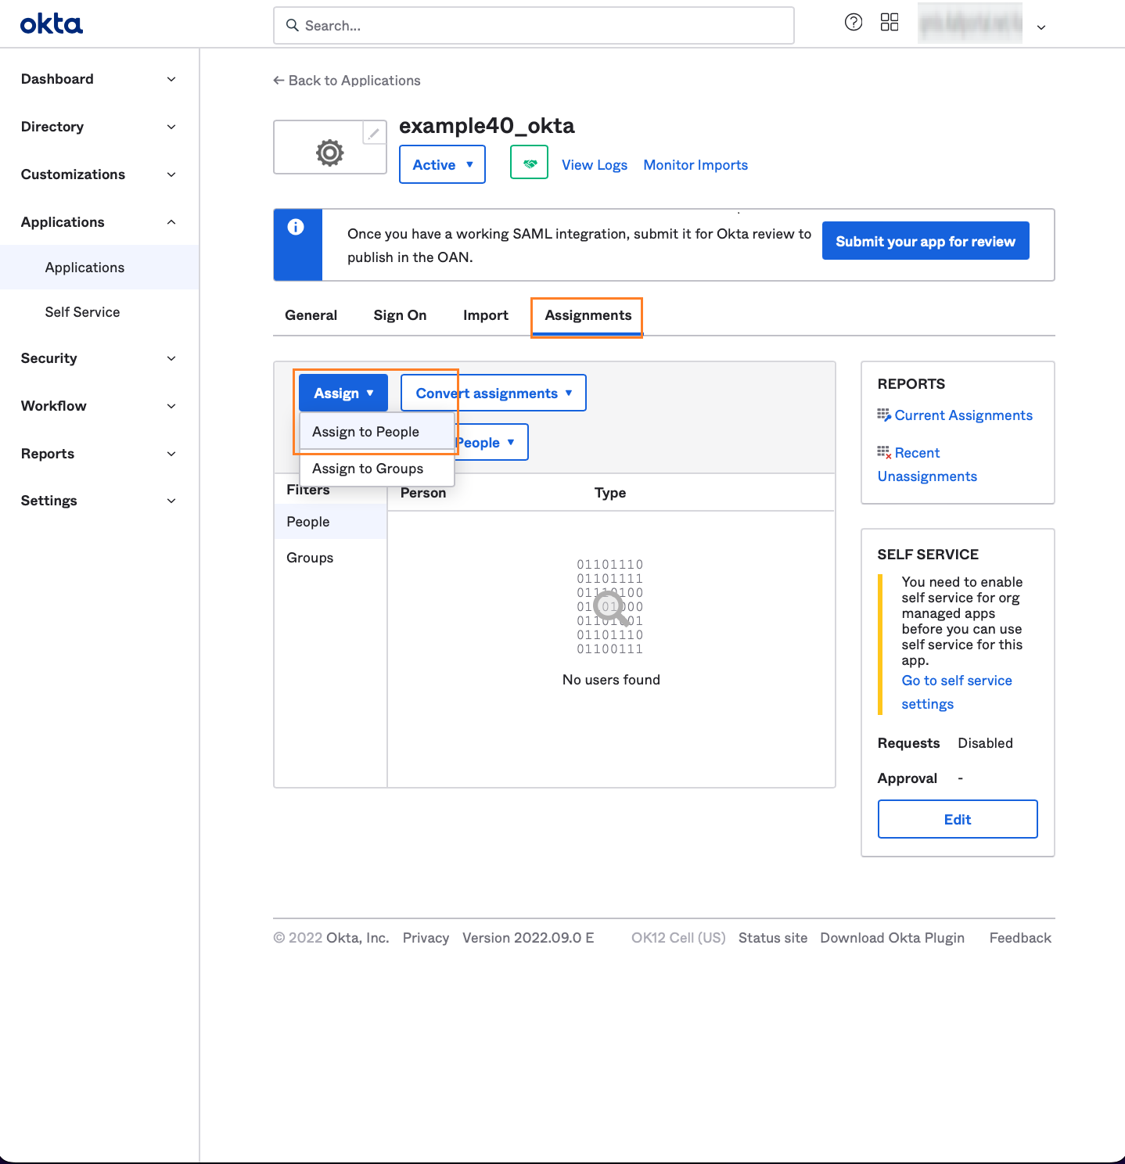Click the back arrow icon
This screenshot has height=1164, width=1125.
[x=279, y=80]
